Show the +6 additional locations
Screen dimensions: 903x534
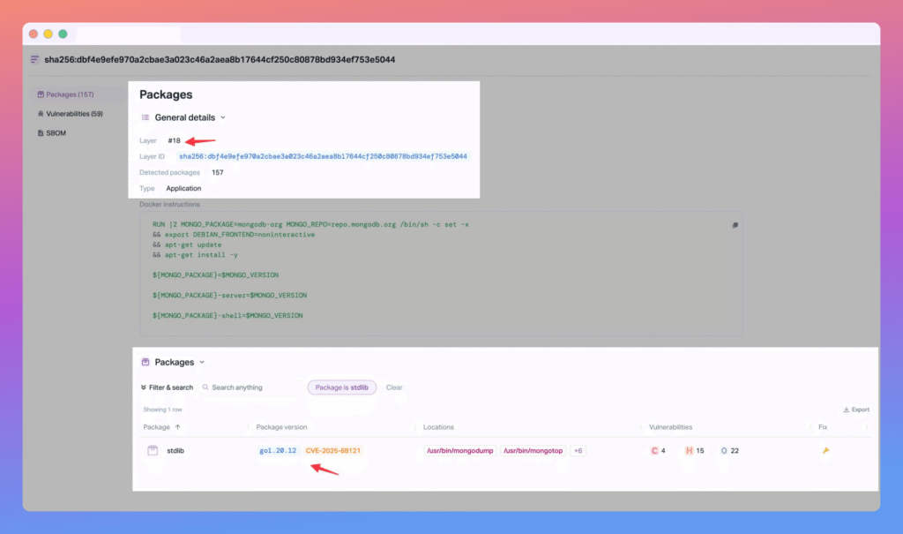click(578, 450)
